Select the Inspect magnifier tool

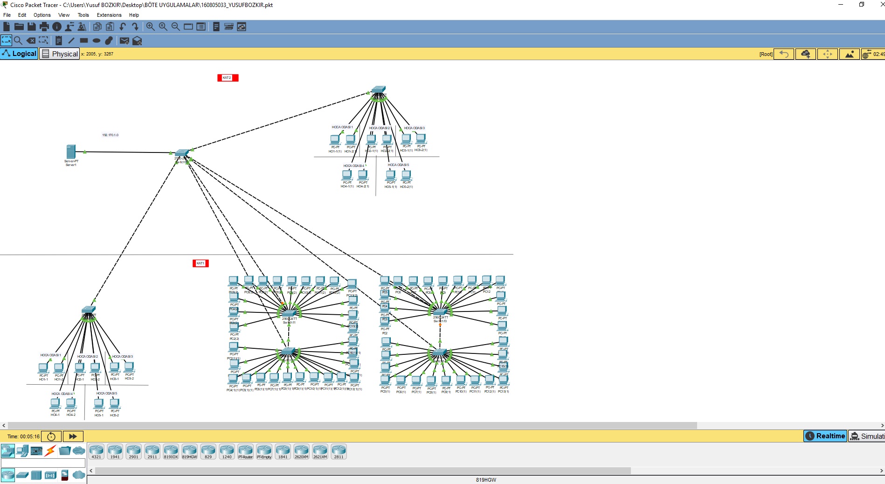pos(18,41)
